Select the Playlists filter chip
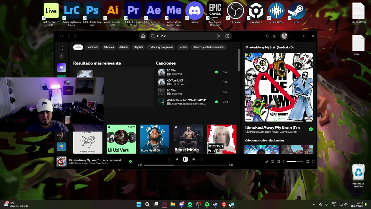371x209 pixels. click(138, 47)
